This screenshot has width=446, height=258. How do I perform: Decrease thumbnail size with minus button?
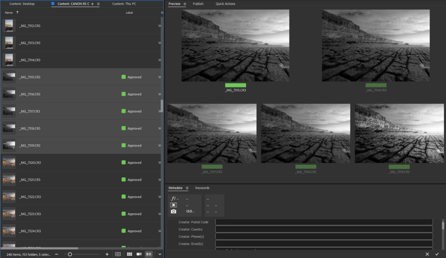(x=57, y=254)
